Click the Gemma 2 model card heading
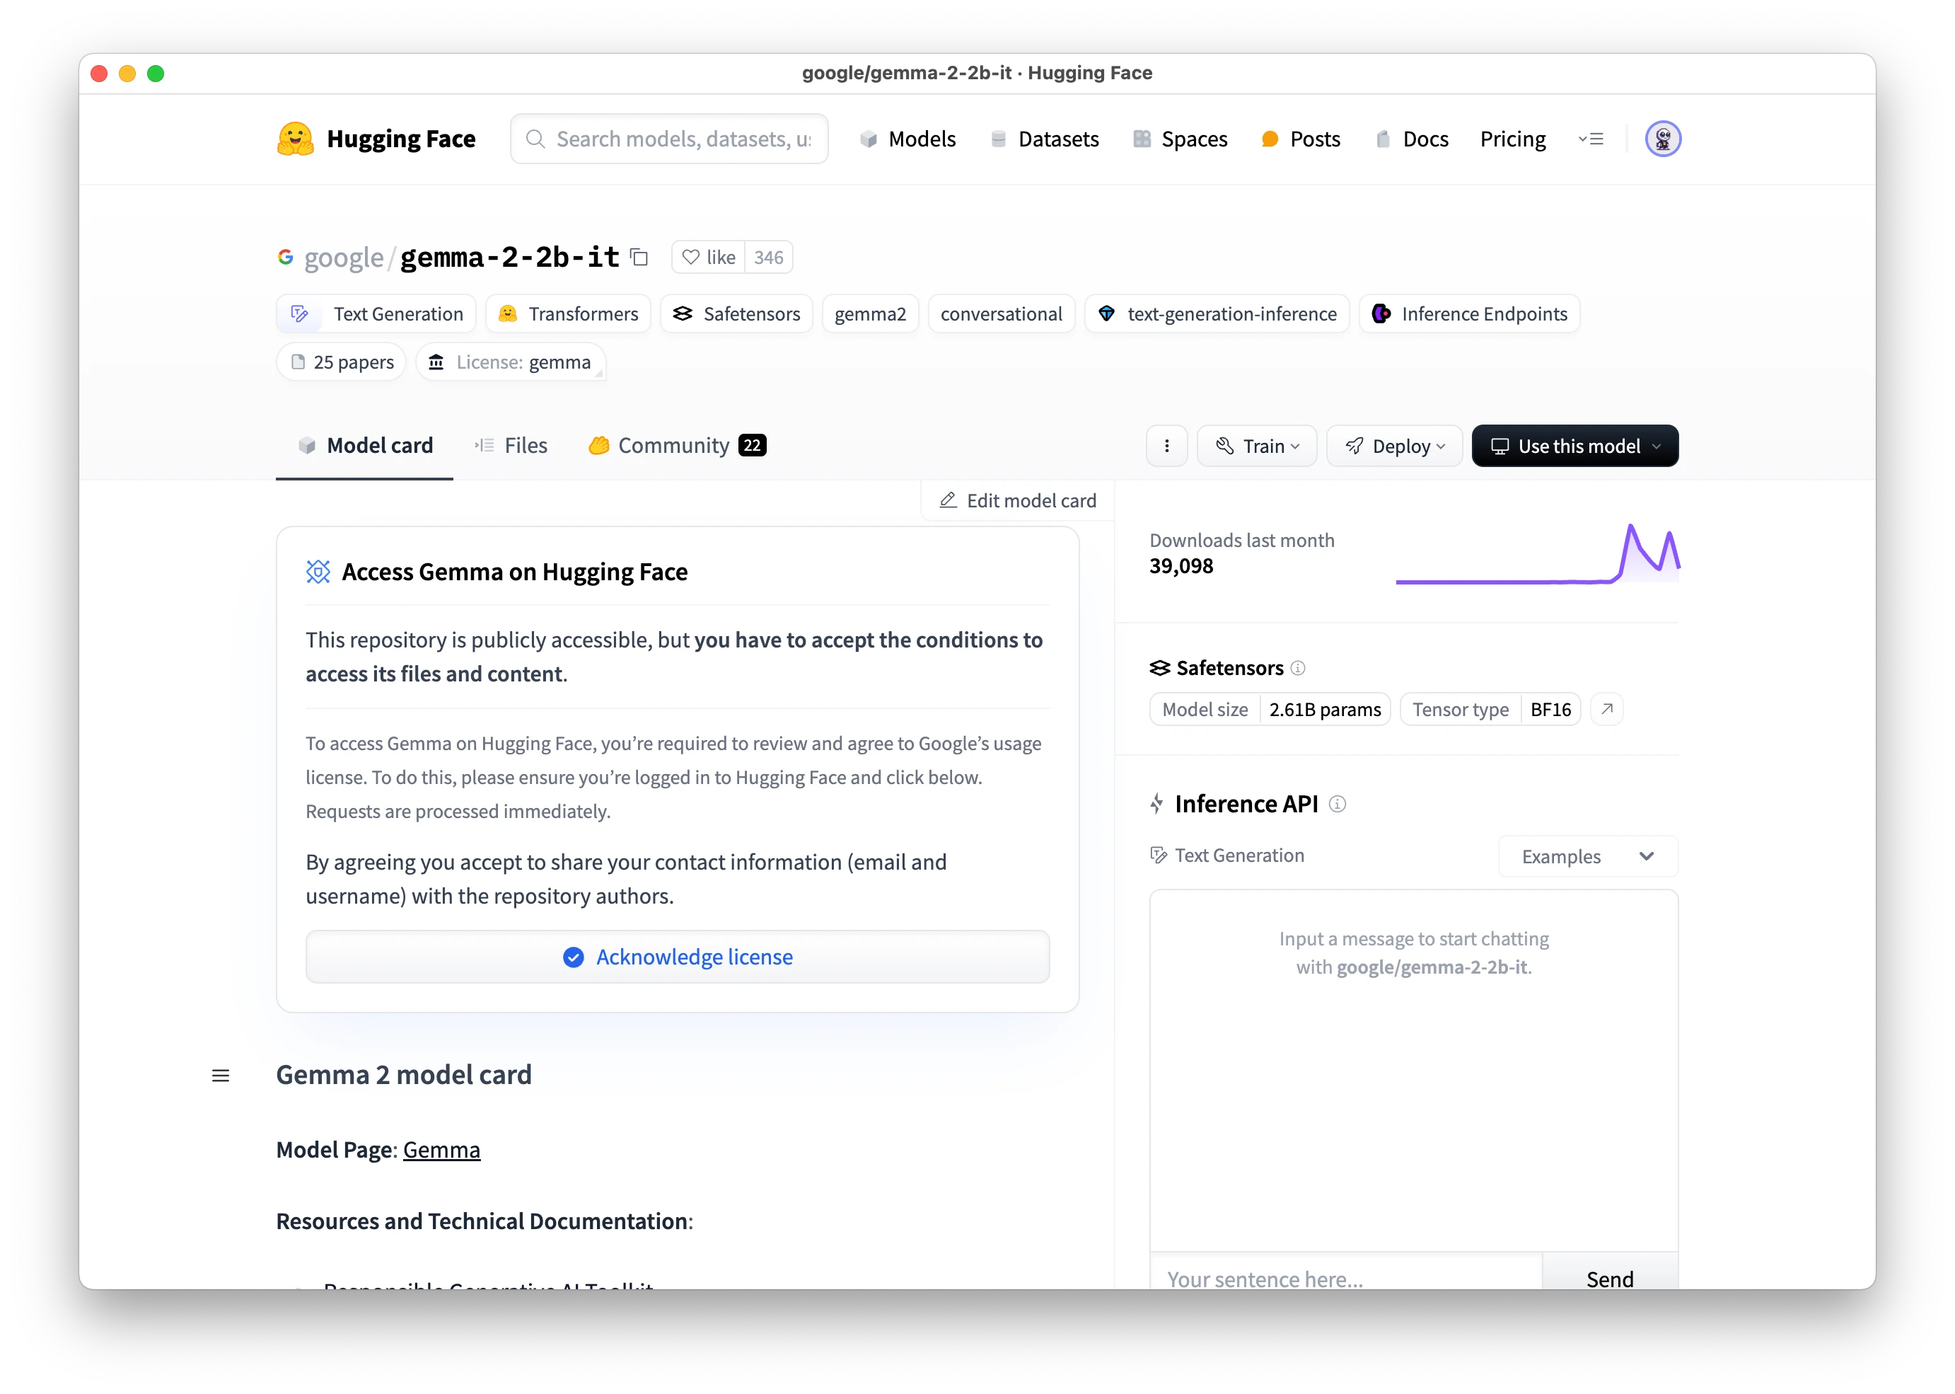Viewport: 1955px width, 1394px height. tap(404, 1075)
